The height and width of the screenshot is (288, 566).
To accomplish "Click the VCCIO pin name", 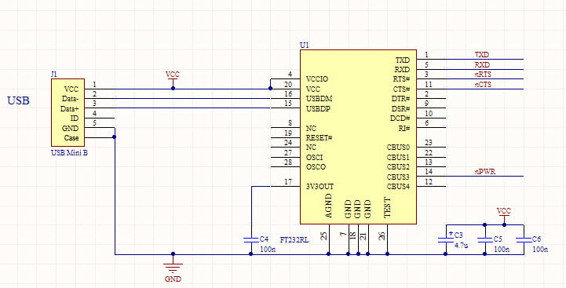I will [x=317, y=79].
